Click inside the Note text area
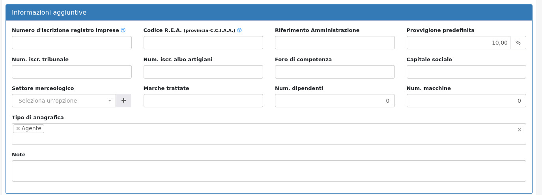542x195 pixels. (x=269, y=171)
